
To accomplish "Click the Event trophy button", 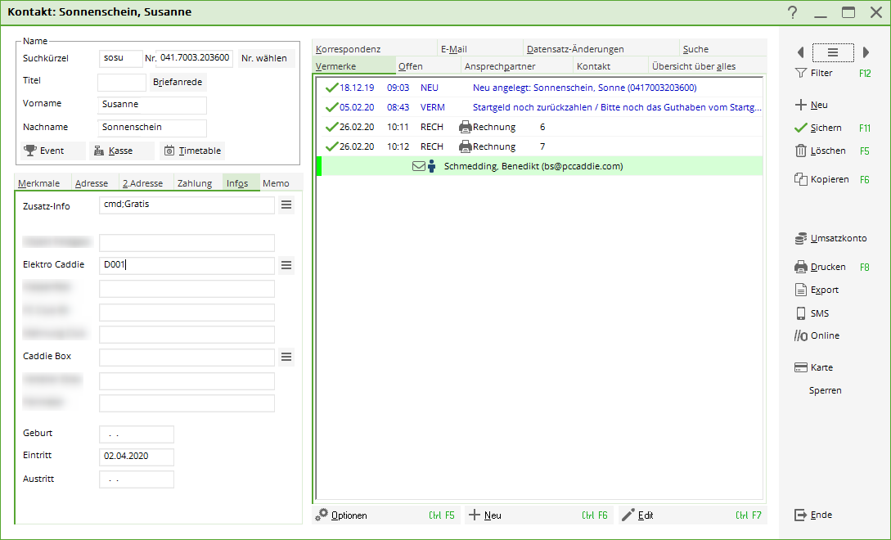I will pyautogui.click(x=53, y=151).
